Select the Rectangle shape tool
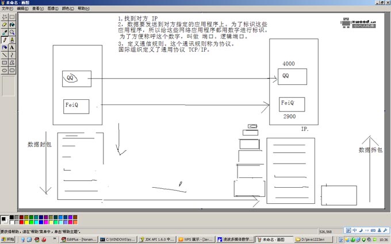Viewport: 391px width, 244px height. point(5,63)
